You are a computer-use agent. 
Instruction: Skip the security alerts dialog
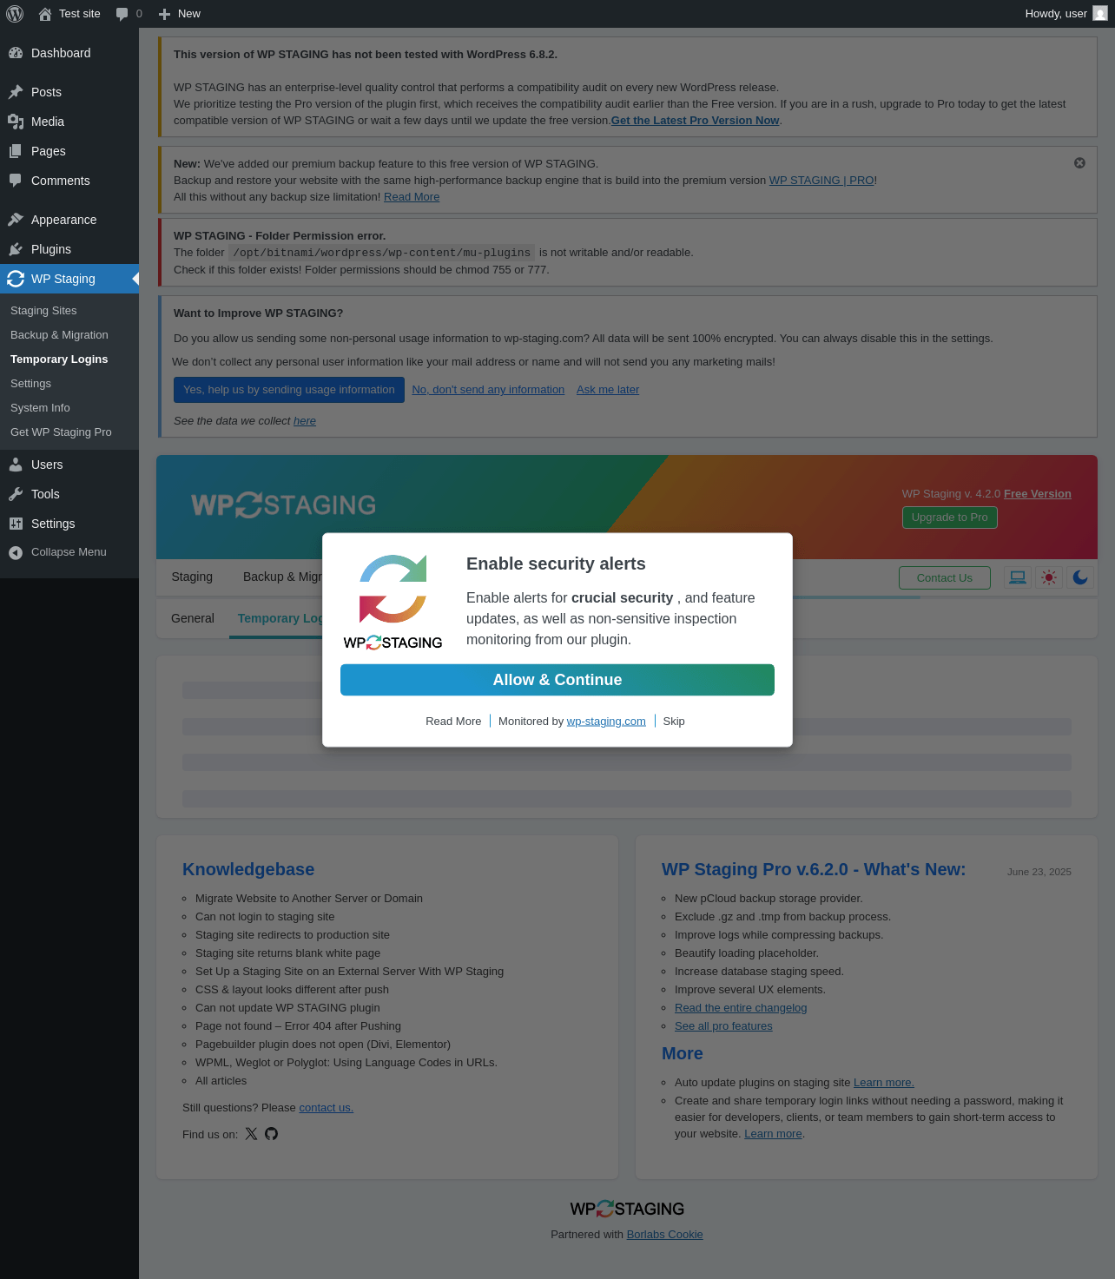pos(674,722)
